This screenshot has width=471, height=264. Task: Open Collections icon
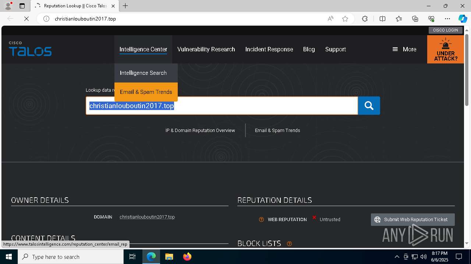point(415,19)
